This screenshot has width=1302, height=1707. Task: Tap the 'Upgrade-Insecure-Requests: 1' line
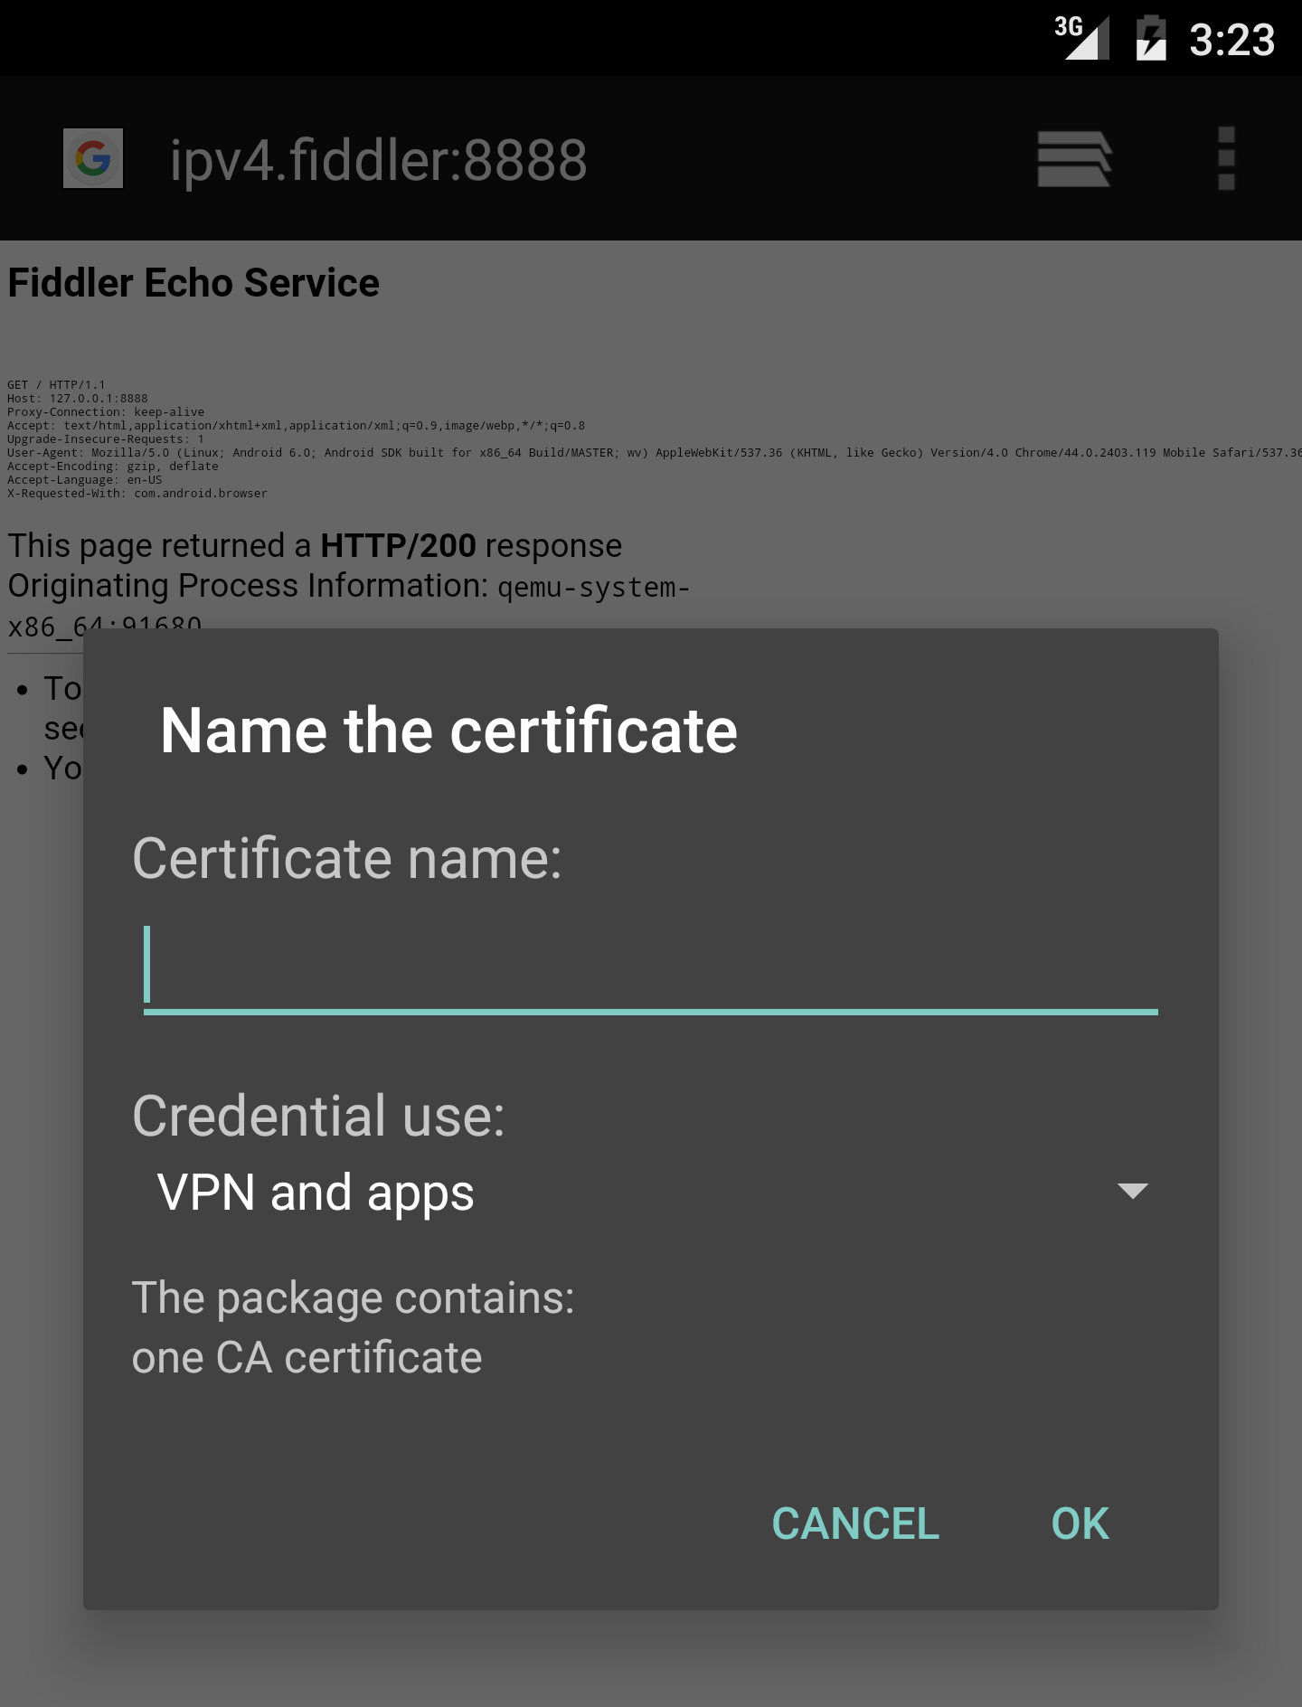pyautogui.click(x=106, y=439)
